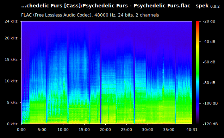Click the -60 dB scale label
This screenshot has height=138, width=224.
pyautogui.click(x=209, y=62)
